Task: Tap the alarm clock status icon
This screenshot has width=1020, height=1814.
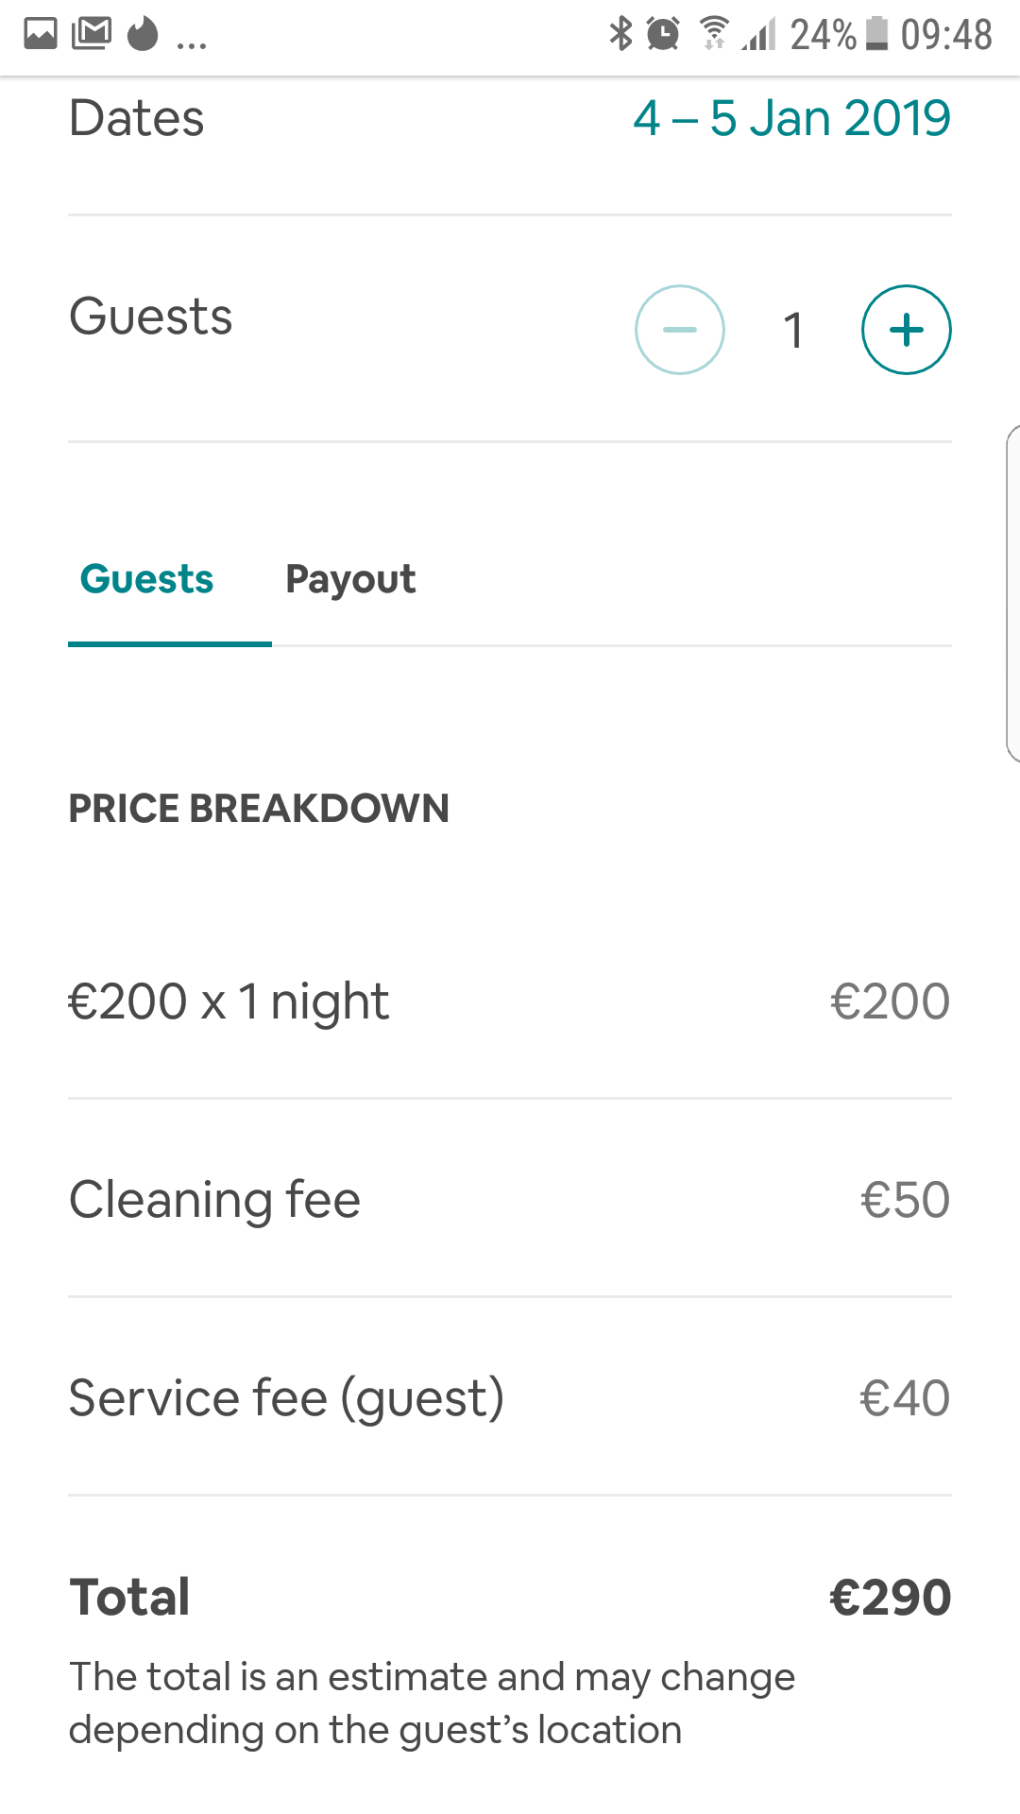Action: coord(663,34)
